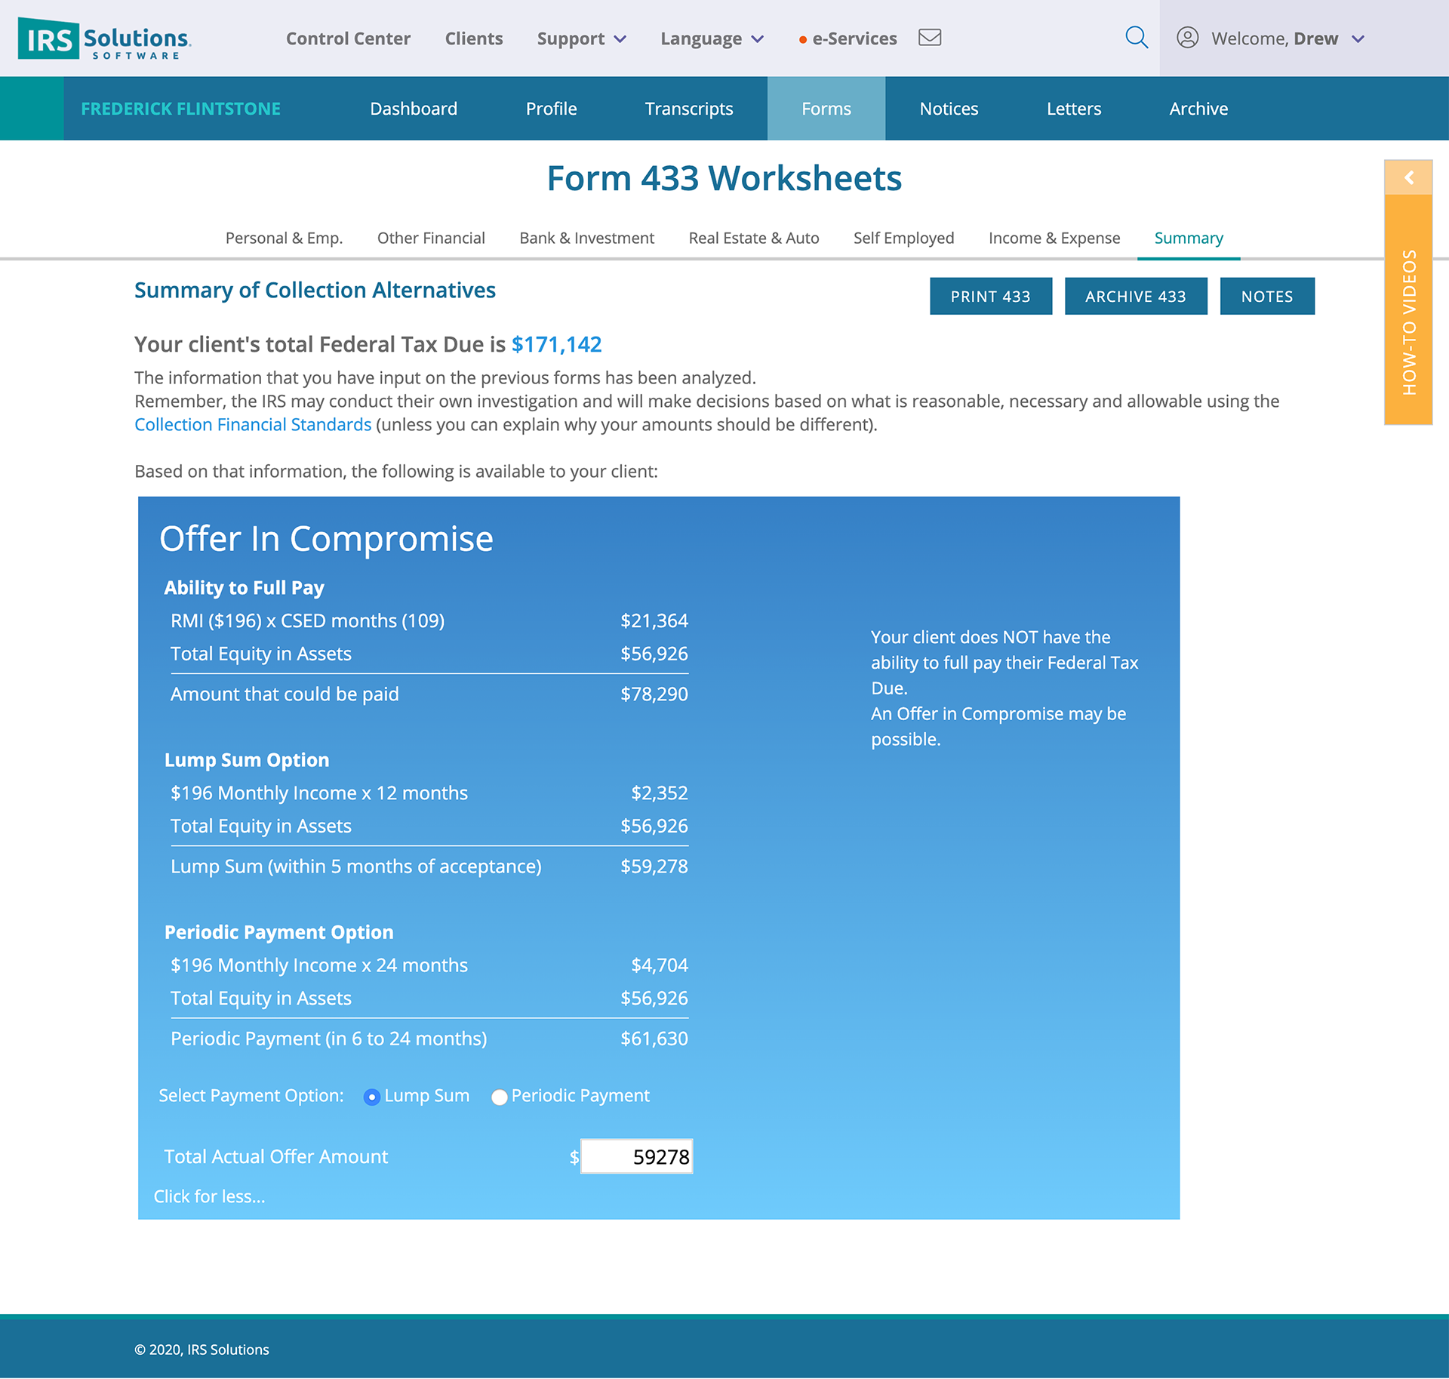Open e-Services from the top menu
This screenshot has width=1449, height=1379.
click(854, 38)
